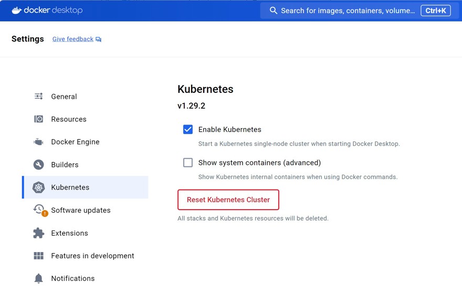
Task: Click the Resources disk icon
Action: [39, 119]
